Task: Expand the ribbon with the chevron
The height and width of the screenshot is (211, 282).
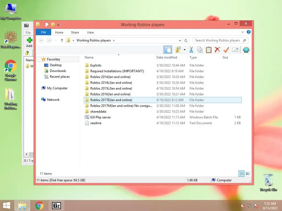Action: [242, 32]
